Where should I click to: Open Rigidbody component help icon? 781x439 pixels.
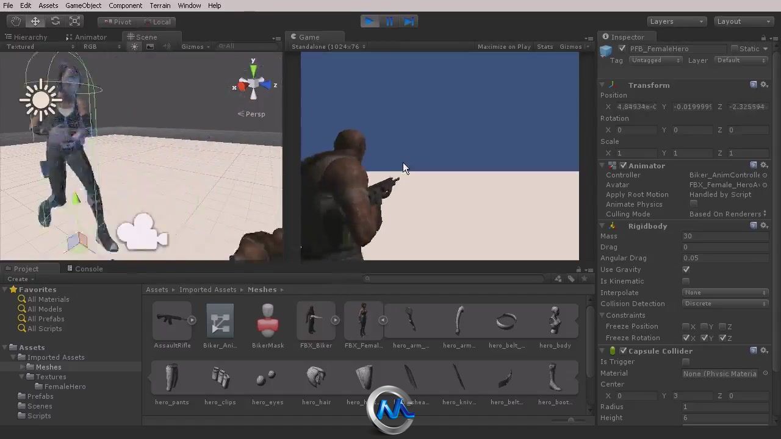point(754,226)
